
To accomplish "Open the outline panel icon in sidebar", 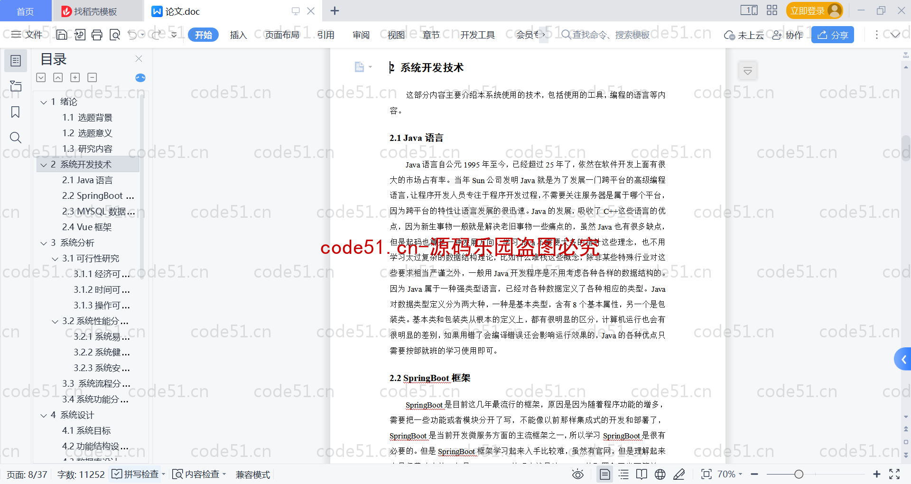I will click(x=16, y=61).
